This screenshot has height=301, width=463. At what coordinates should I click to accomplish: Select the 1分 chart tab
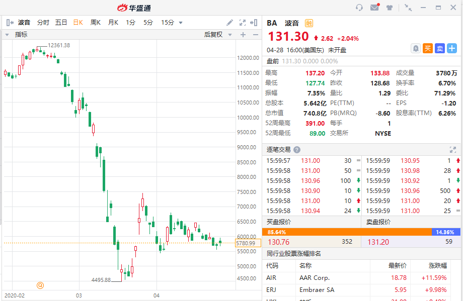(130, 23)
